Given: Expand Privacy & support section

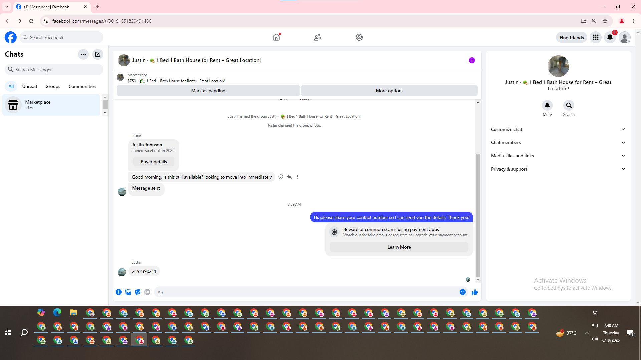Looking at the screenshot, I should tap(558, 169).
